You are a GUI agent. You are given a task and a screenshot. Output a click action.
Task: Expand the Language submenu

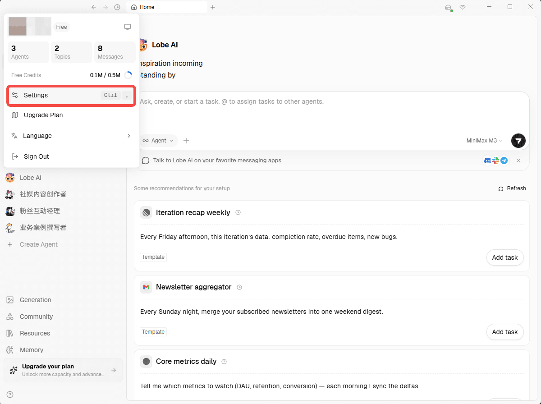tap(71, 136)
